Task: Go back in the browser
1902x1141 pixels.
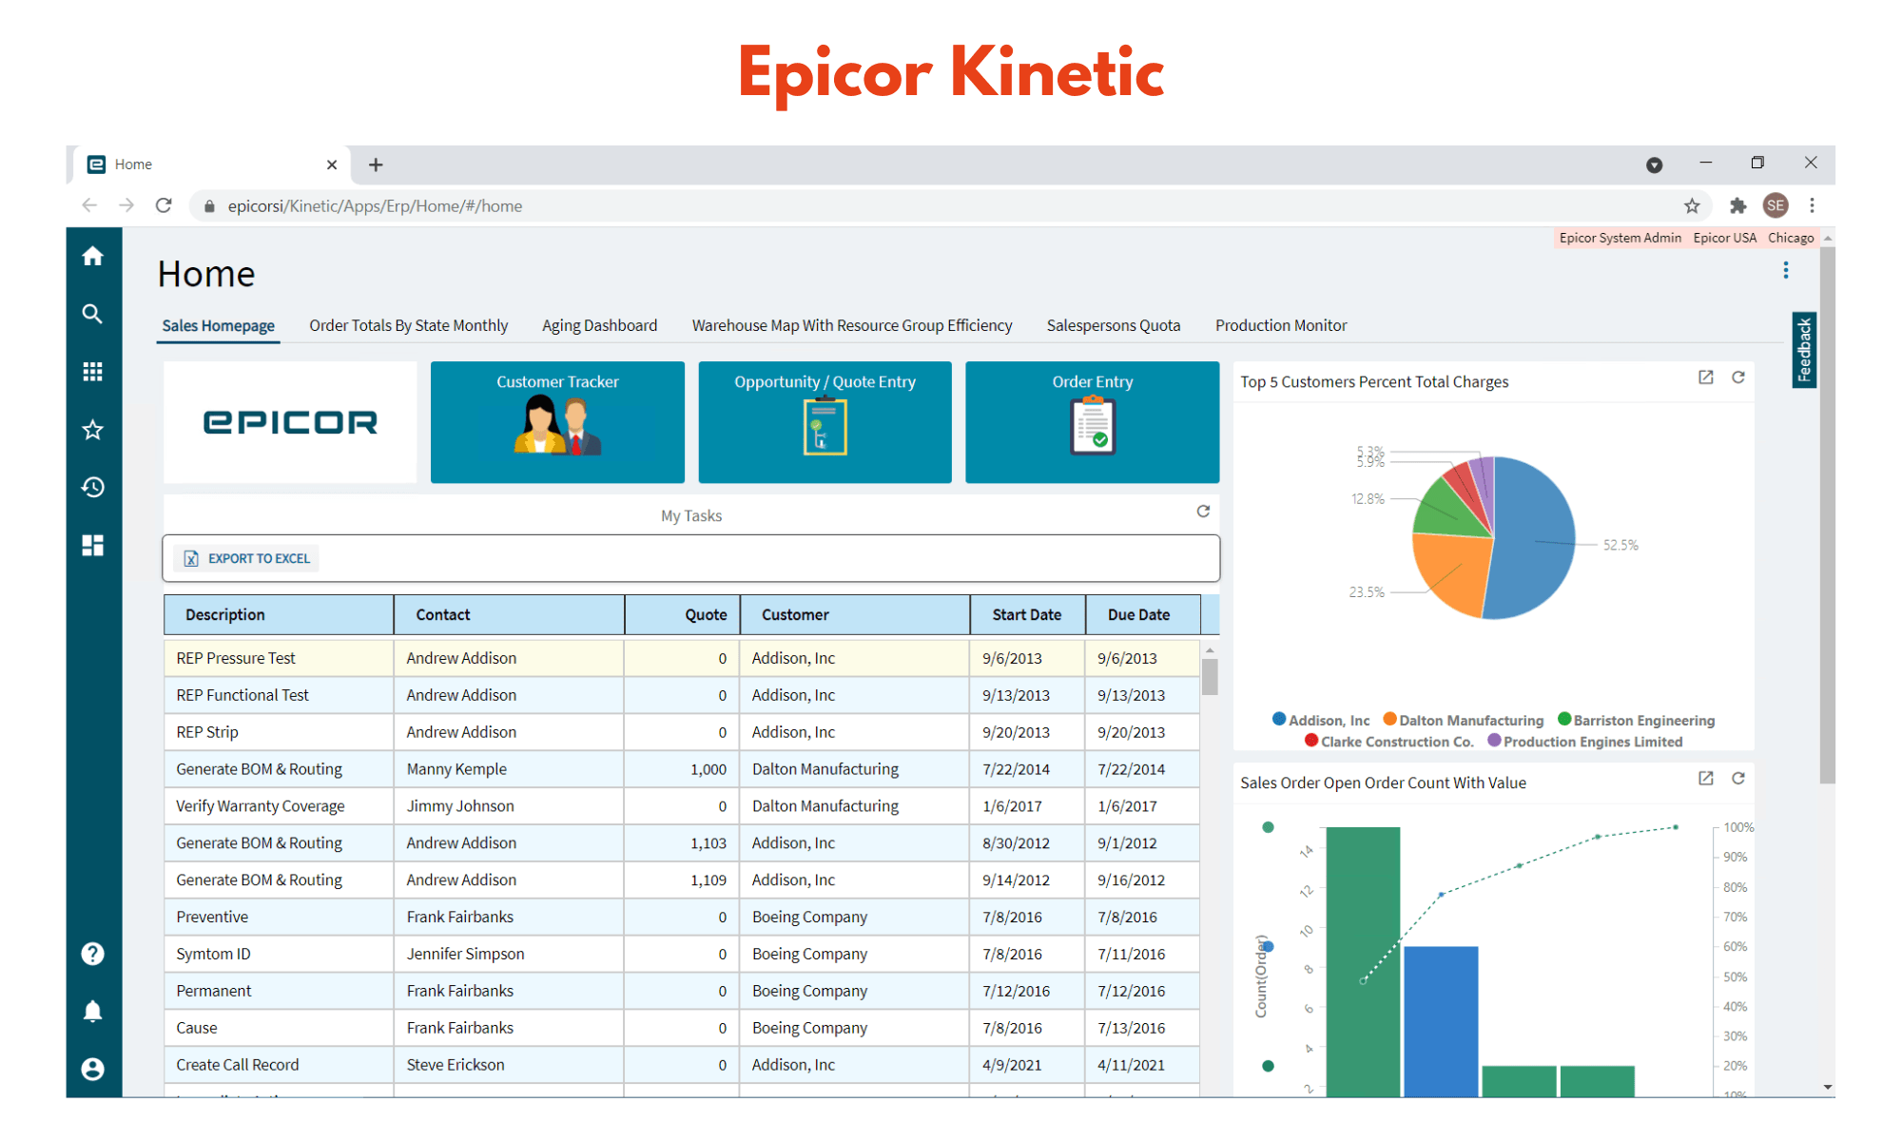Action: 89,205
